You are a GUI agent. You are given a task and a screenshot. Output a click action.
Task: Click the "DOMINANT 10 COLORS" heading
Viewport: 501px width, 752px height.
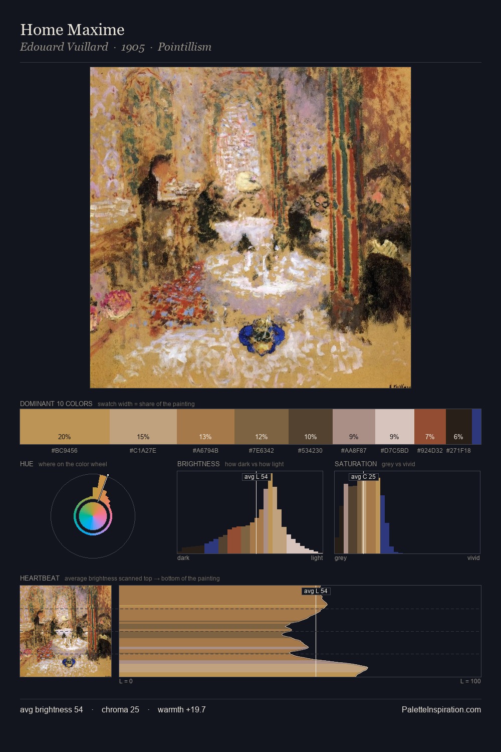tap(56, 404)
